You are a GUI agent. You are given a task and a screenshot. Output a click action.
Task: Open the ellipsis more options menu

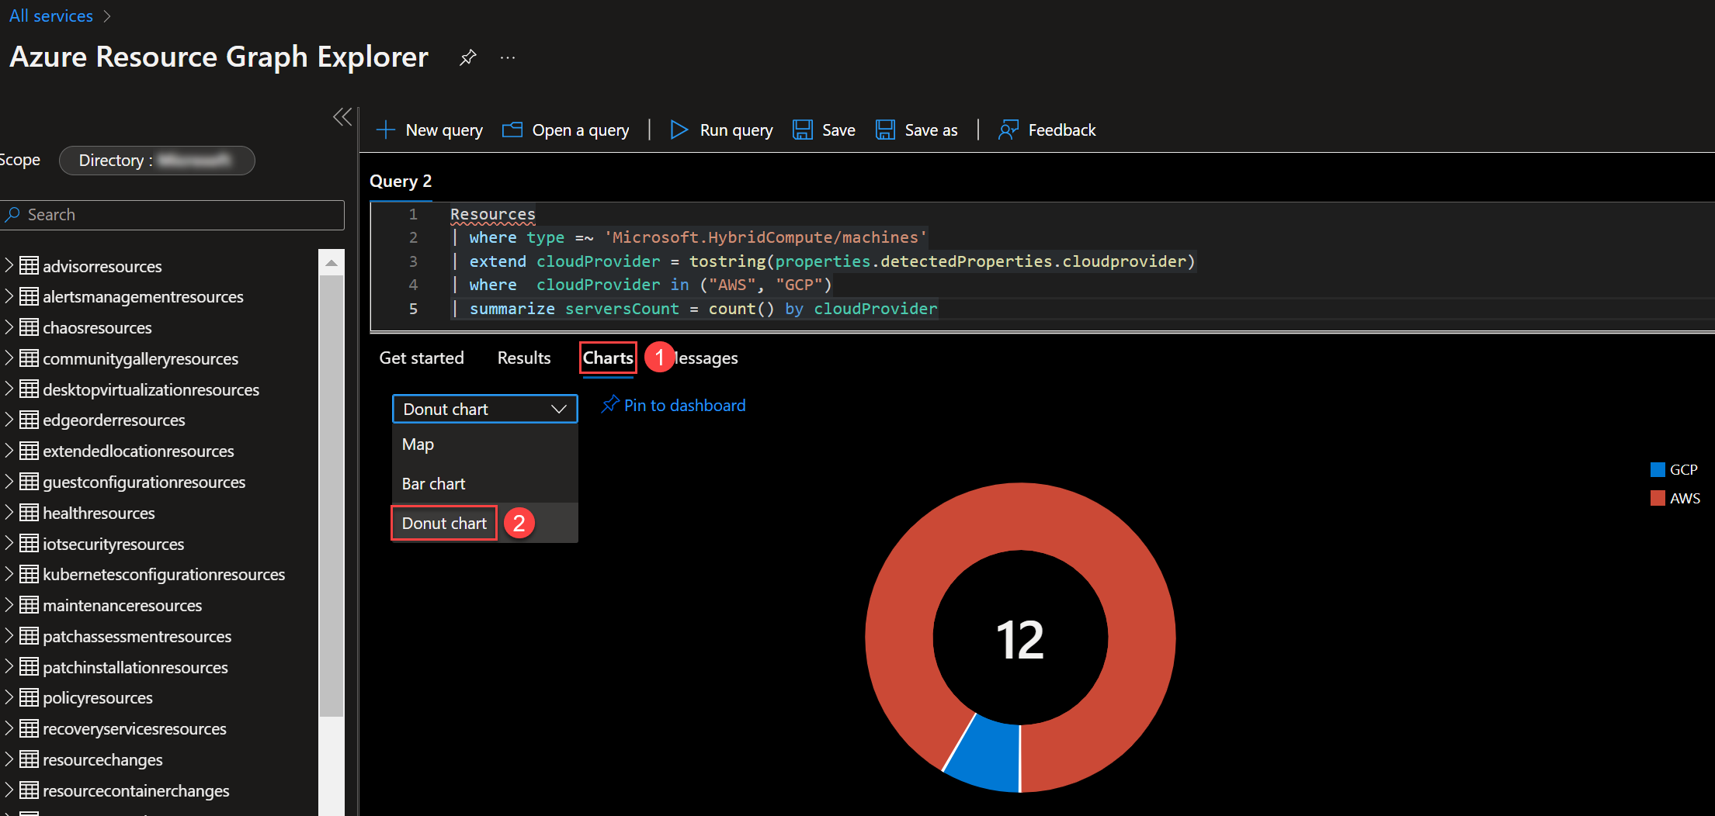(x=508, y=57)
